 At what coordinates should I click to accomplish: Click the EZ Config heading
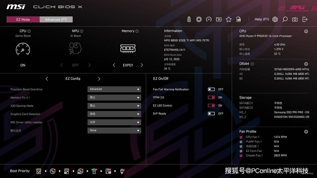coord(73,79)
